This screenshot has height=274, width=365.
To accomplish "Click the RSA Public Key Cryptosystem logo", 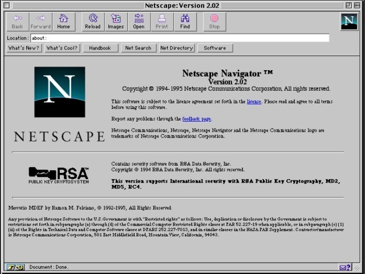I will pyautogui.click(x=59, y=175).
